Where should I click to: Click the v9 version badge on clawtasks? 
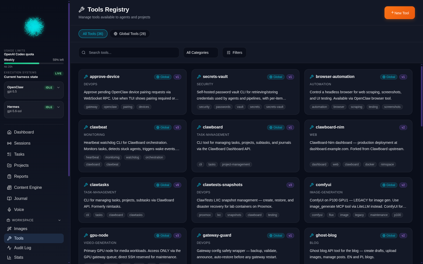pos(177,185)
